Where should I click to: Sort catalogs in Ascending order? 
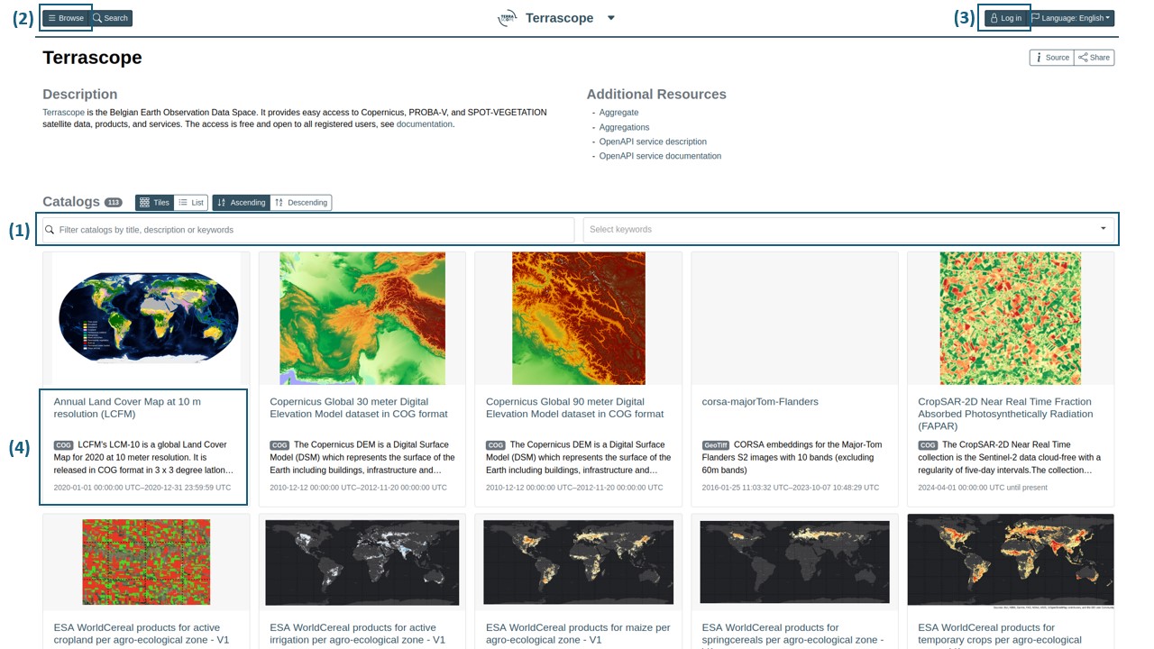[241, 203]
